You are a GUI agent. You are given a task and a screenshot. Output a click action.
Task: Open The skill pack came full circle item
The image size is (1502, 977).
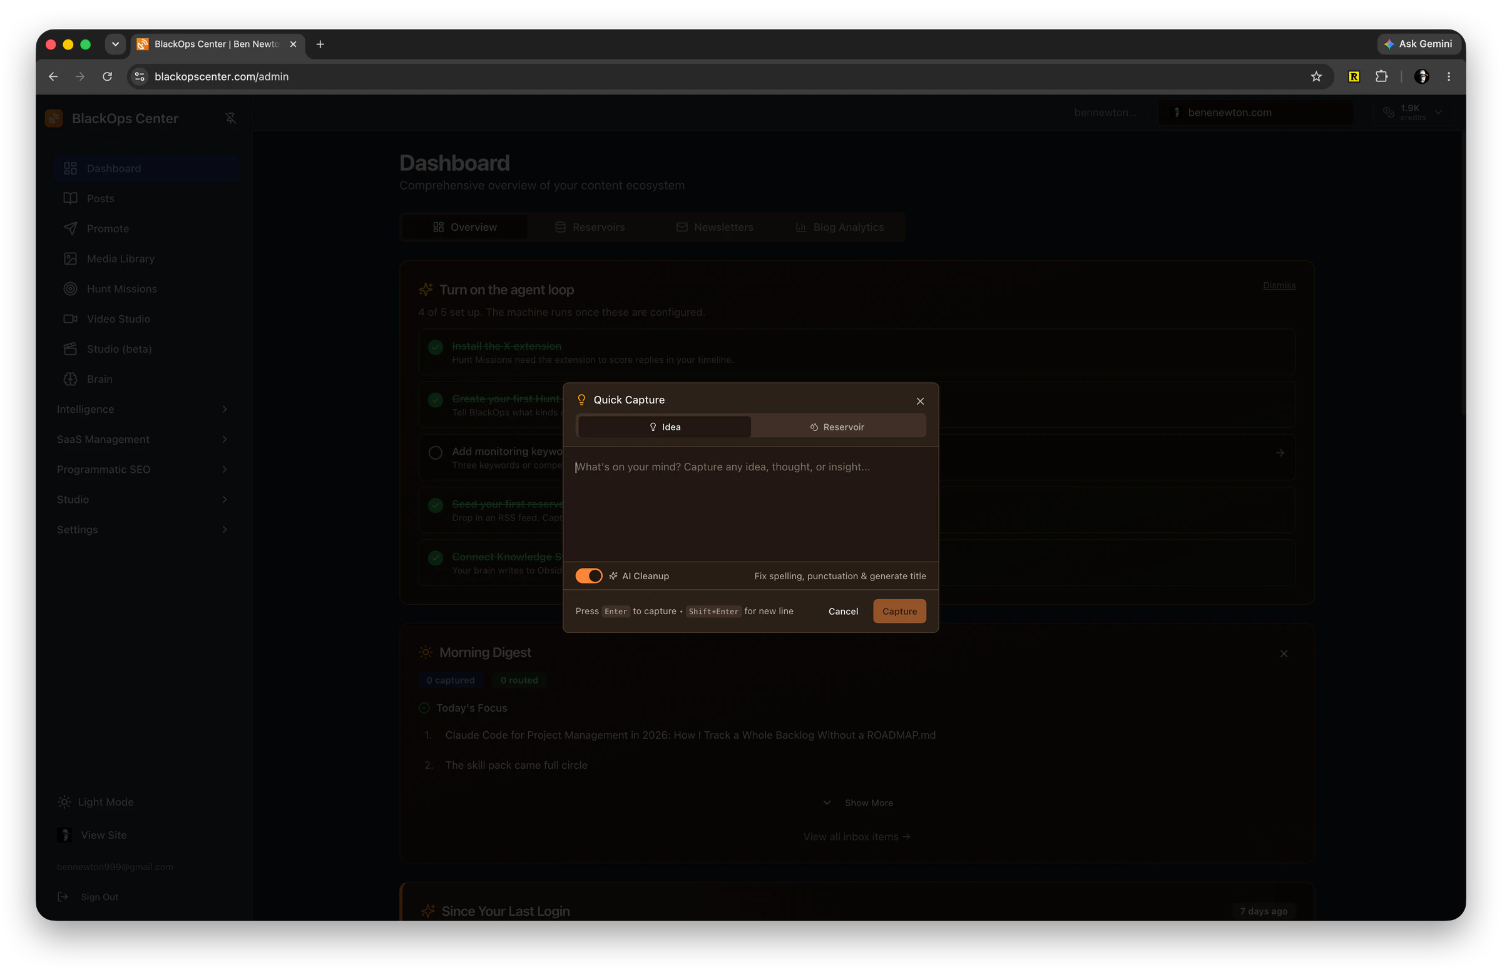tap(516, 766)
